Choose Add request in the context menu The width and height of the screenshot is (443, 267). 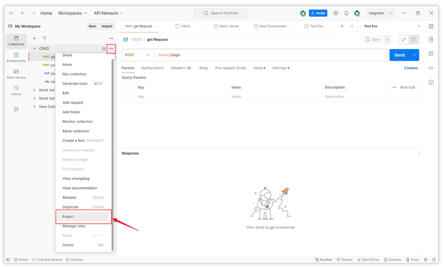point(83,102)
